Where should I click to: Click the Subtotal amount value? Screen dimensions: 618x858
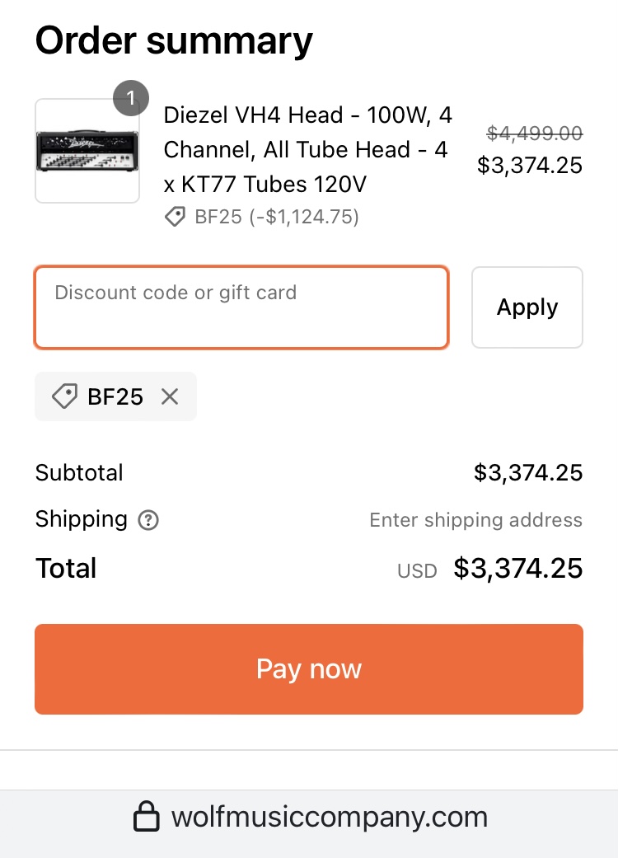click(528, 473)
